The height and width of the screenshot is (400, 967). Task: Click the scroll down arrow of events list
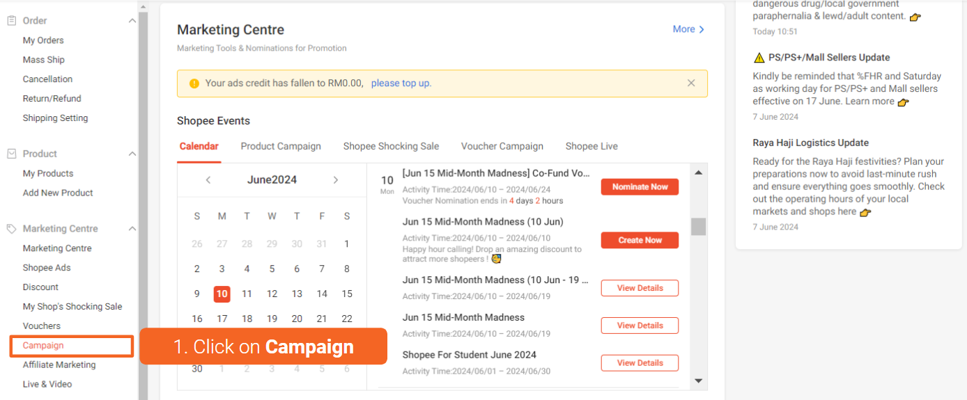698,381
